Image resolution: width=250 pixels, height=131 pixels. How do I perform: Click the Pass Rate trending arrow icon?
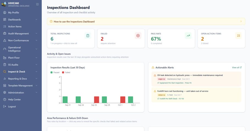[188, 36]
